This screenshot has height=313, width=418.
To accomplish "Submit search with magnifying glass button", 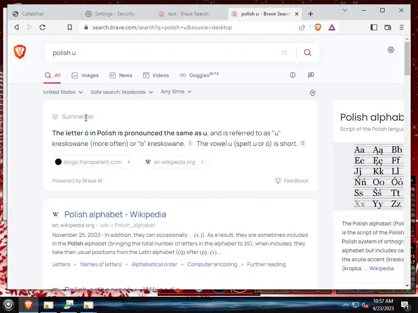I will click(x=307, y=53).
